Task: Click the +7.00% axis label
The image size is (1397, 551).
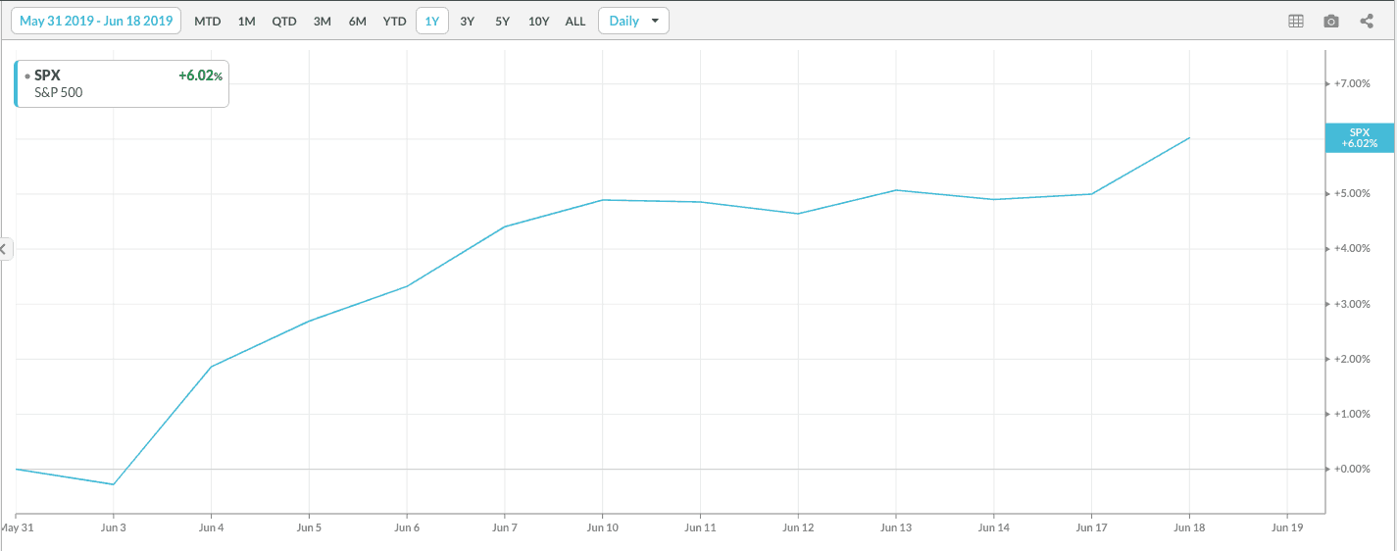Action: 1351,84
